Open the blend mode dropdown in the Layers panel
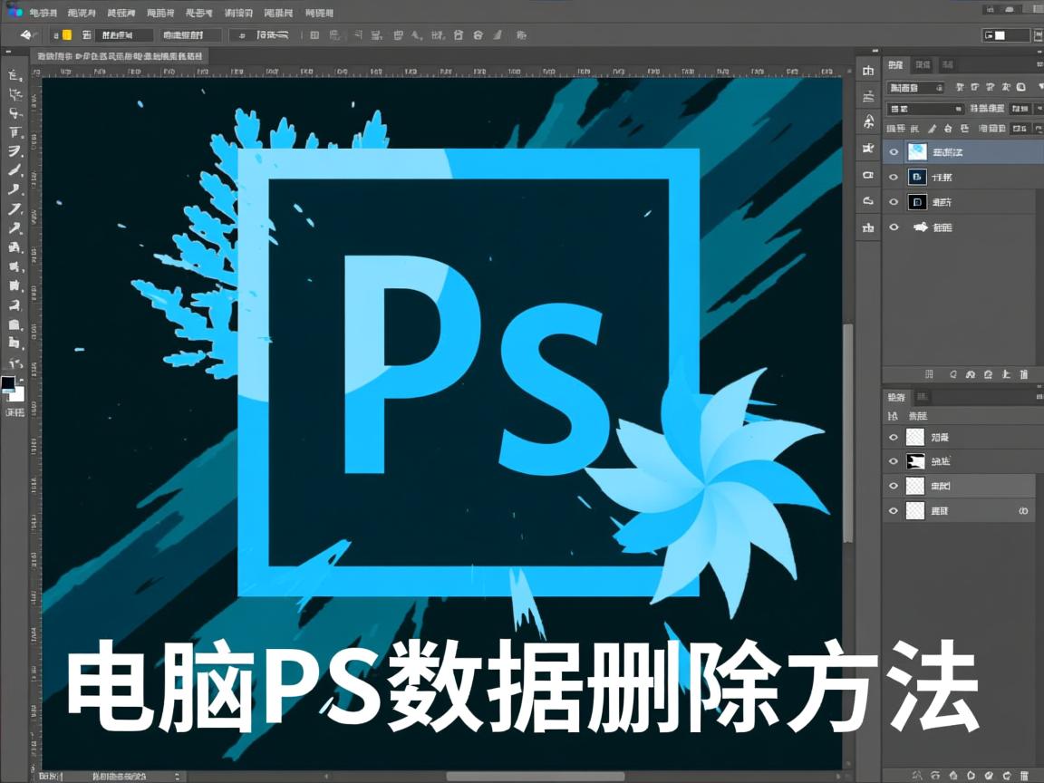 tap(924, 108)
